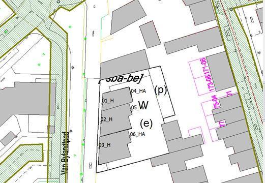Click the large W zoning letter
Screen dimensions: 265x183
point(143,105)
